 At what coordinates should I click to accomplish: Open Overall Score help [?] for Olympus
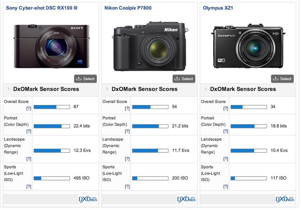(x=225, y=108)
